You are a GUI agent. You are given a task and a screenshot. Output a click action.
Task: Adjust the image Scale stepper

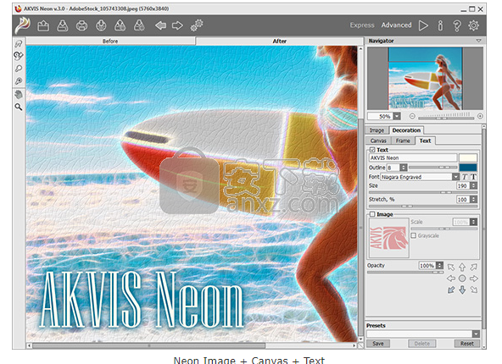pyautogui.click(x=474, y=222)
